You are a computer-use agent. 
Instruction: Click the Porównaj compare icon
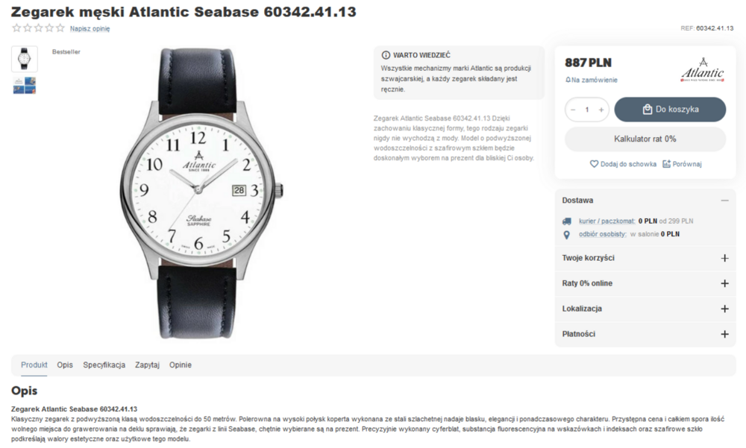666,163
